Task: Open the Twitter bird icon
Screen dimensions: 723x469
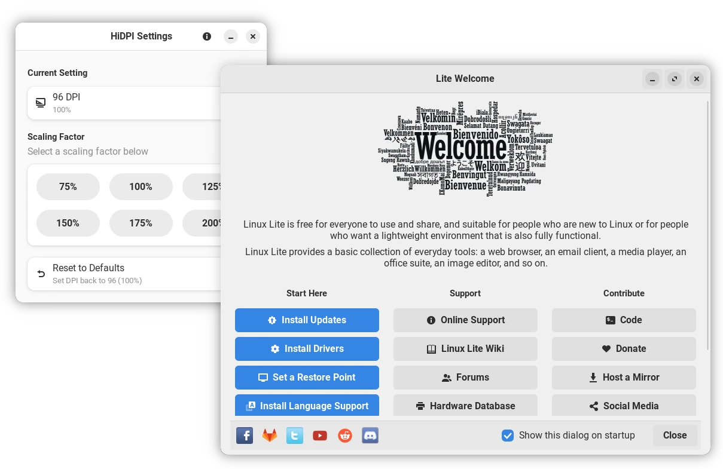Action: click(x=295, y=436)
